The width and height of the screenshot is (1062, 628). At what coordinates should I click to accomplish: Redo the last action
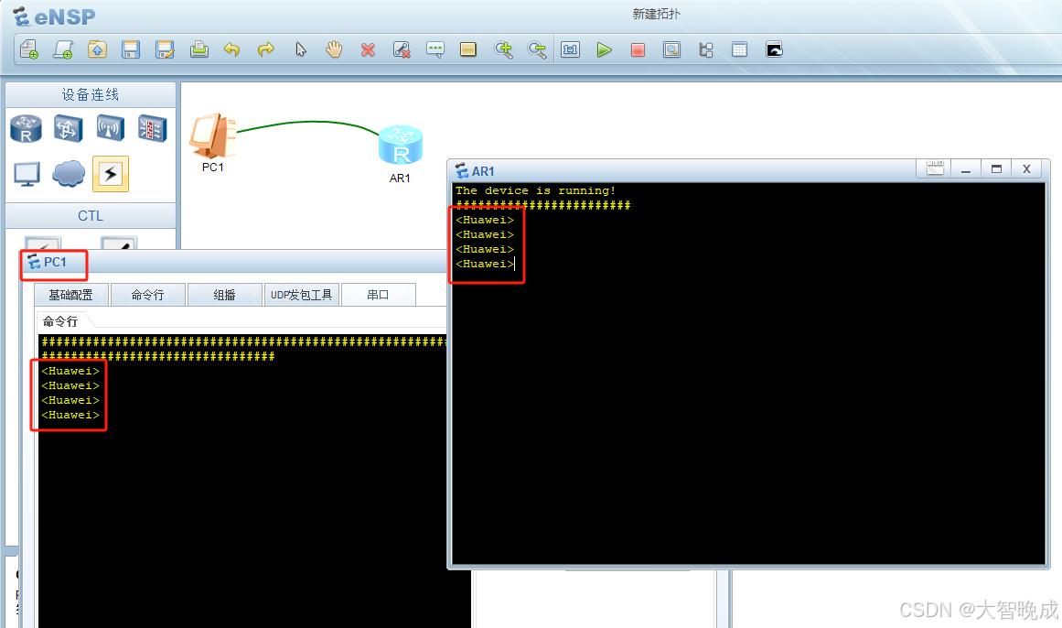(x=265, y=49)
